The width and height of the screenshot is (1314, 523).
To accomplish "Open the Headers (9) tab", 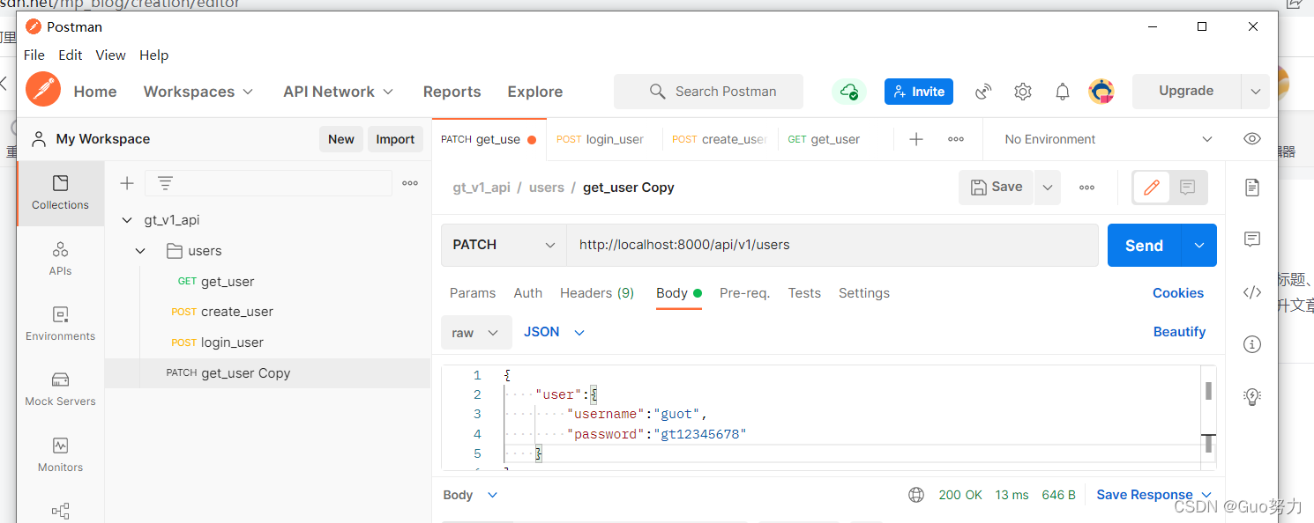I will click(597, 293).
